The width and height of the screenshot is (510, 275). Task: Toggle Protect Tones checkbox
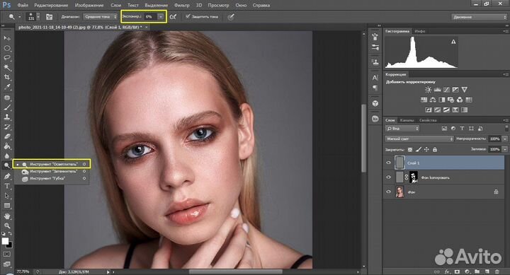coord(188,16)
